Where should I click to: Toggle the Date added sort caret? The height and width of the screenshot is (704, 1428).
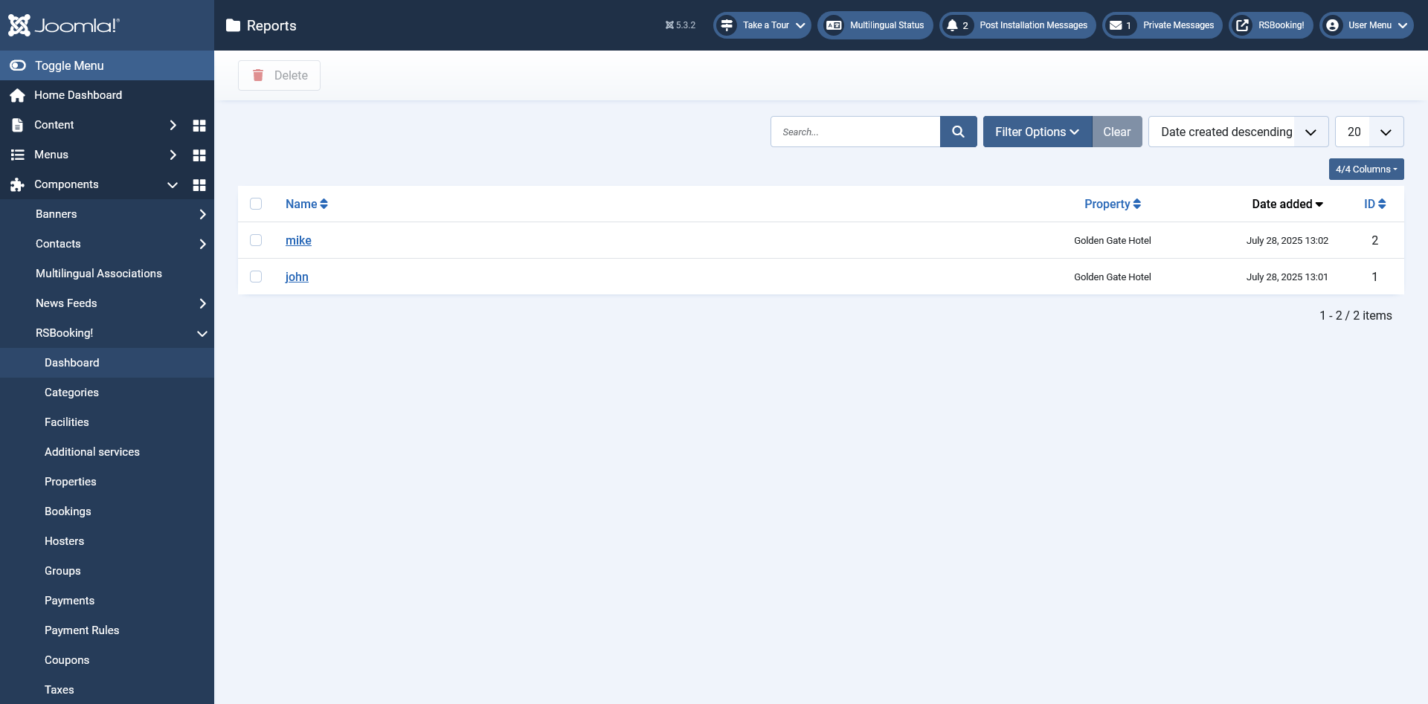1319,204
